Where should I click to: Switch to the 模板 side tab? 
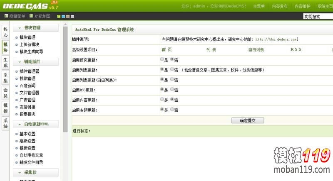pyautogui.click(x=5, y=108)
